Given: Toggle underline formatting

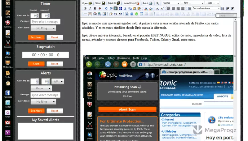Looking at the screenshot, I should 95,9.
